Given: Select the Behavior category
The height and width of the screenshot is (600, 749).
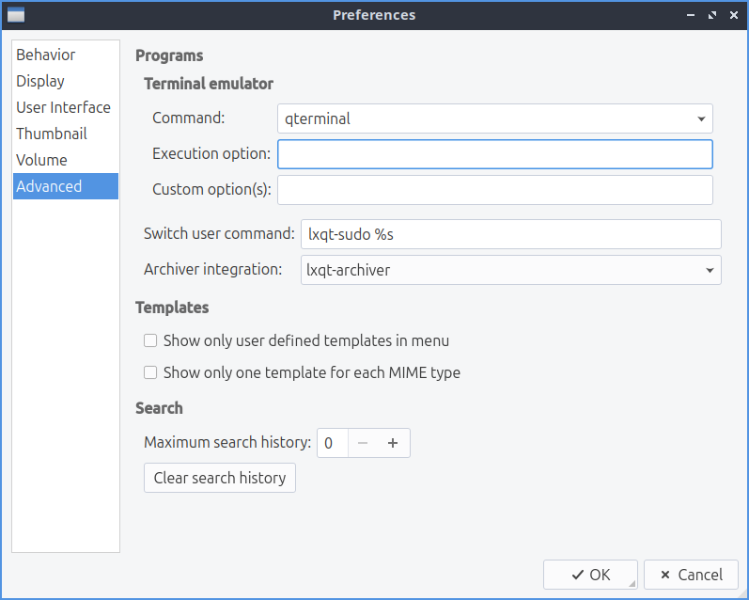Looking at the screenshot, I should 46,55.
